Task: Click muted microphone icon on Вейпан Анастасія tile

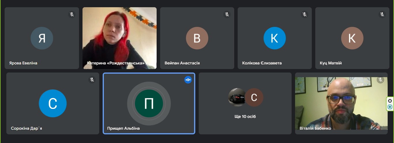Action: tap(227, 14)
